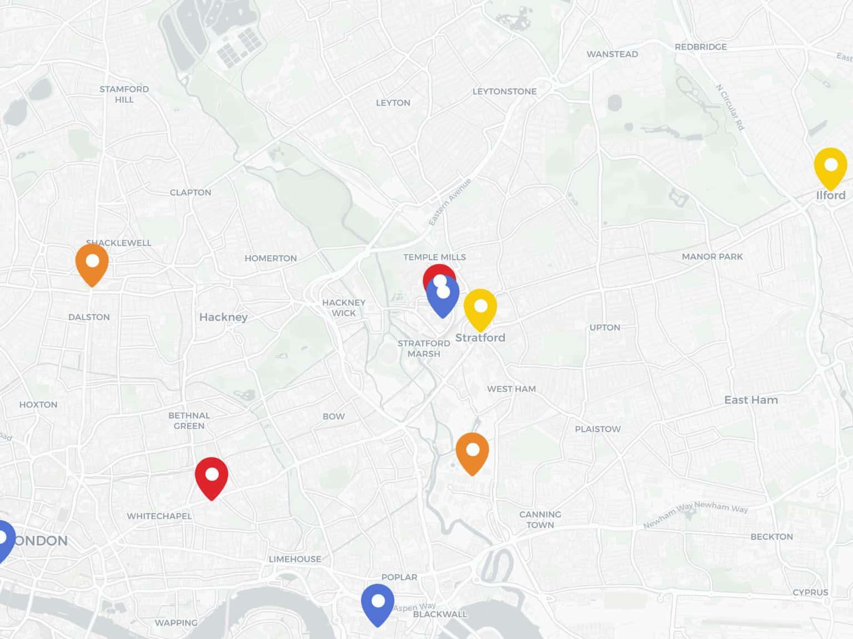
Task: Select the blue pin near Poplar
Action: 378,605
